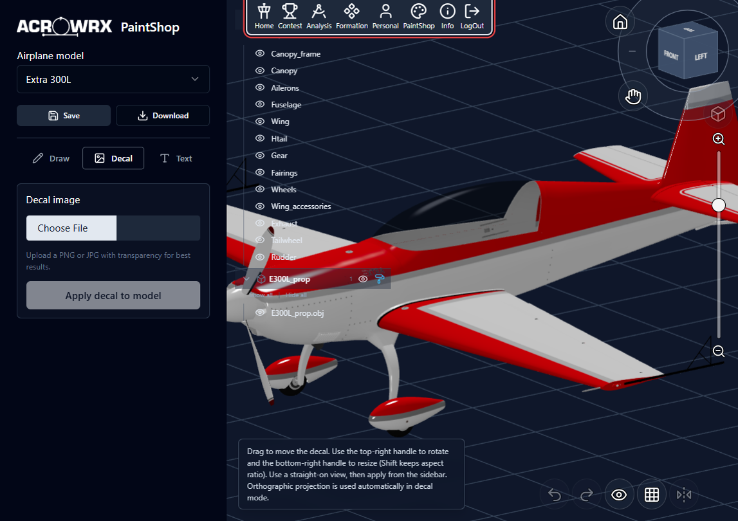Screen dimensions: 738x521
Task: Click the E300L_prop group name
Action: [290, 279]
